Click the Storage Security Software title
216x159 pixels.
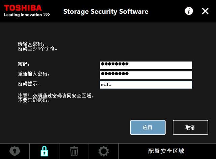click(x=106, y=11)
